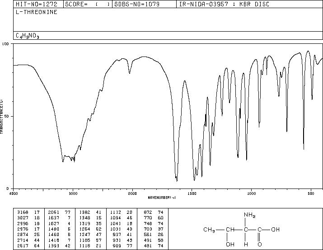Select the 1627 peak table entry
The height and width of the screenshot is (250, 323).
59,223
